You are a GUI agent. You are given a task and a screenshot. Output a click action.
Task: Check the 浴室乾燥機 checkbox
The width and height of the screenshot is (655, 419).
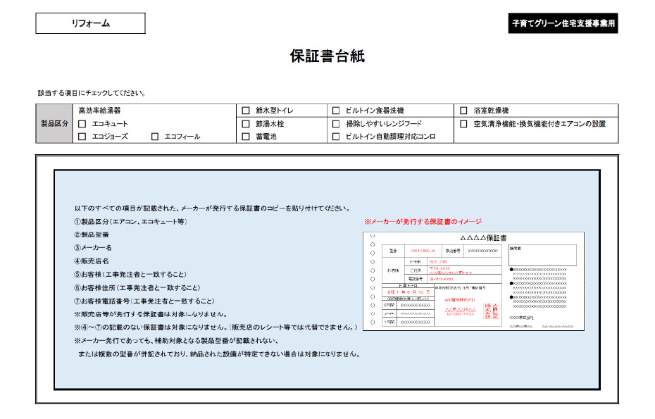pos(463,111)
